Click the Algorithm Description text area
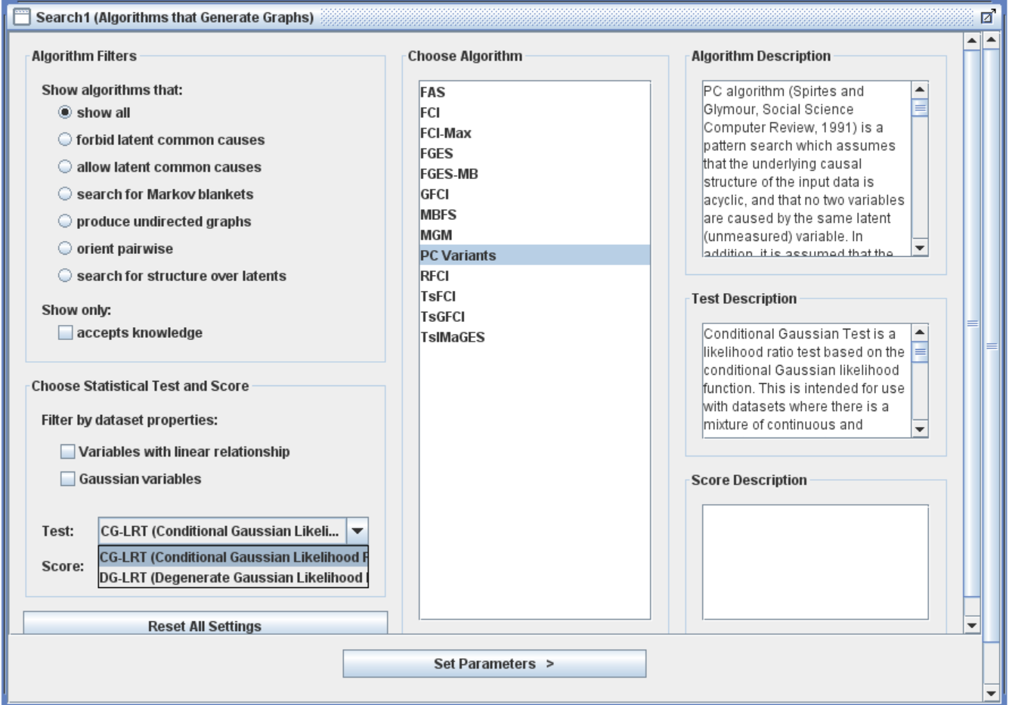 (x=807, y=169)
